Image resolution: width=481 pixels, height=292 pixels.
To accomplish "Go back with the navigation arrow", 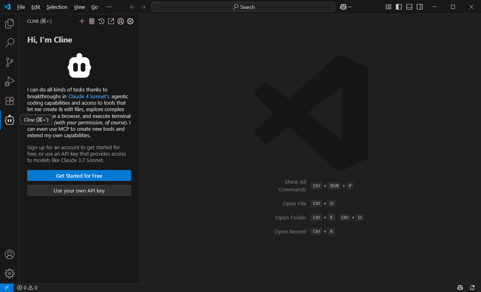I will tap(133, 7).
